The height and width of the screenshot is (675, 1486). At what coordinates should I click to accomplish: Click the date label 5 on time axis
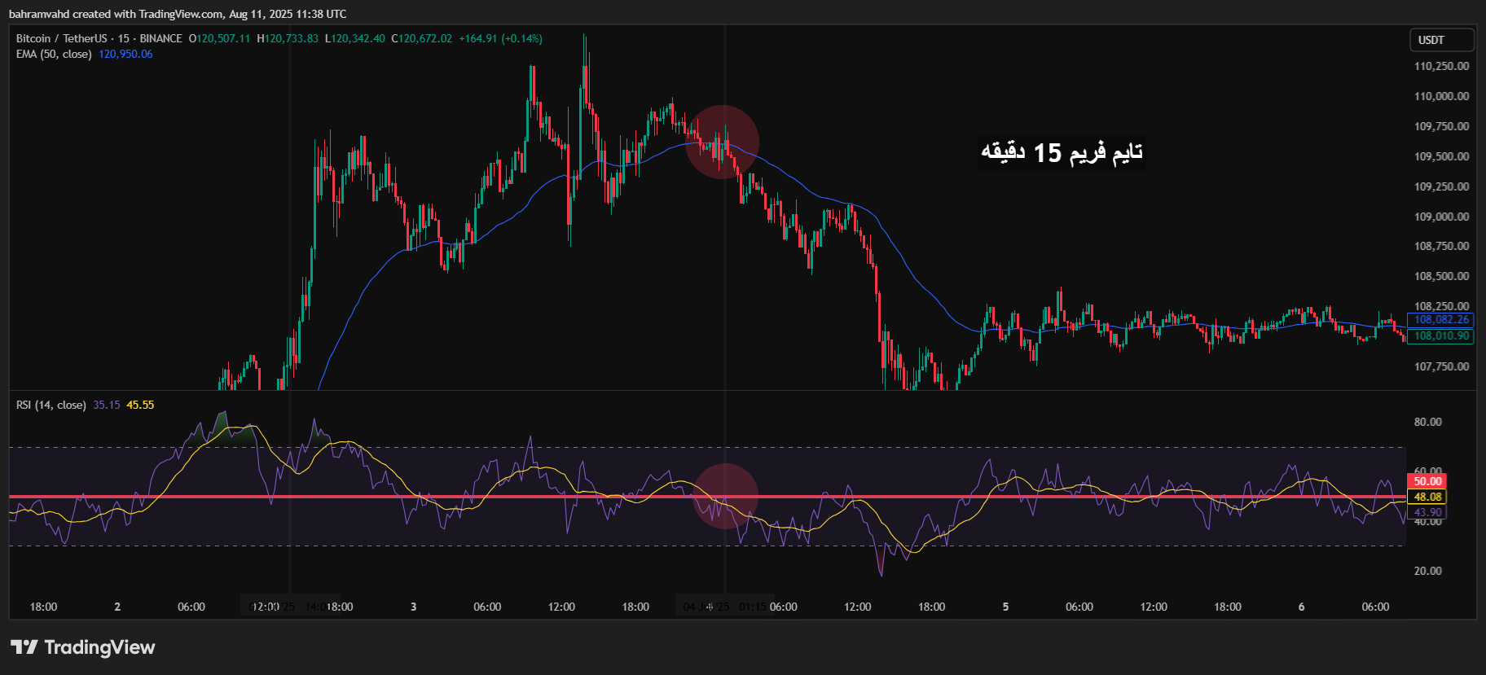pyautogui.click(x=1005, y=607)
